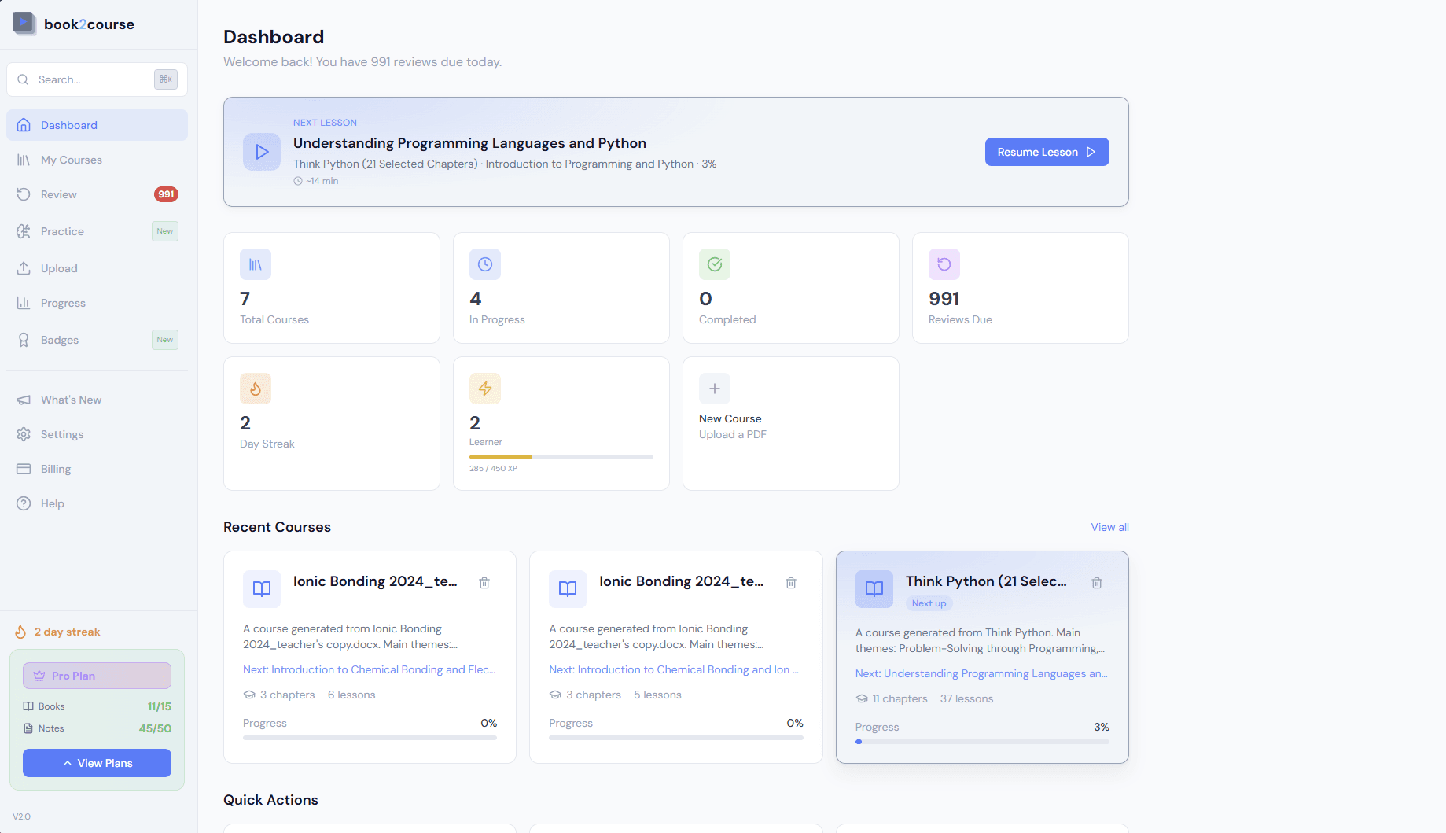Screen dimensions: 1446x833
Task: Open Badges from the sidebar
Action: (60, 340)
